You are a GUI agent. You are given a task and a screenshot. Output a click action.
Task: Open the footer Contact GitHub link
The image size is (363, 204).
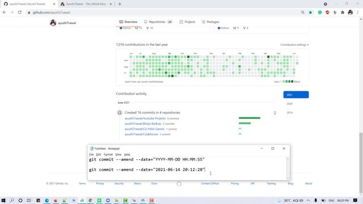(210, 184)
